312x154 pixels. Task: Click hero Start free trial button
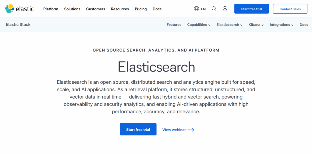click(x=138, y=129)
